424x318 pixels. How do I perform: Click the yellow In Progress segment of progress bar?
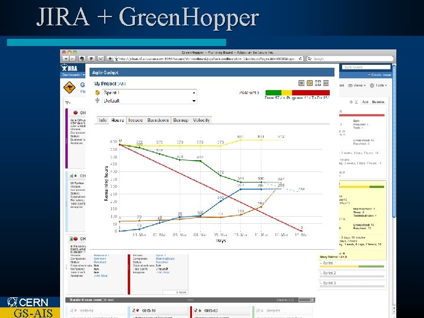point(287,92)
